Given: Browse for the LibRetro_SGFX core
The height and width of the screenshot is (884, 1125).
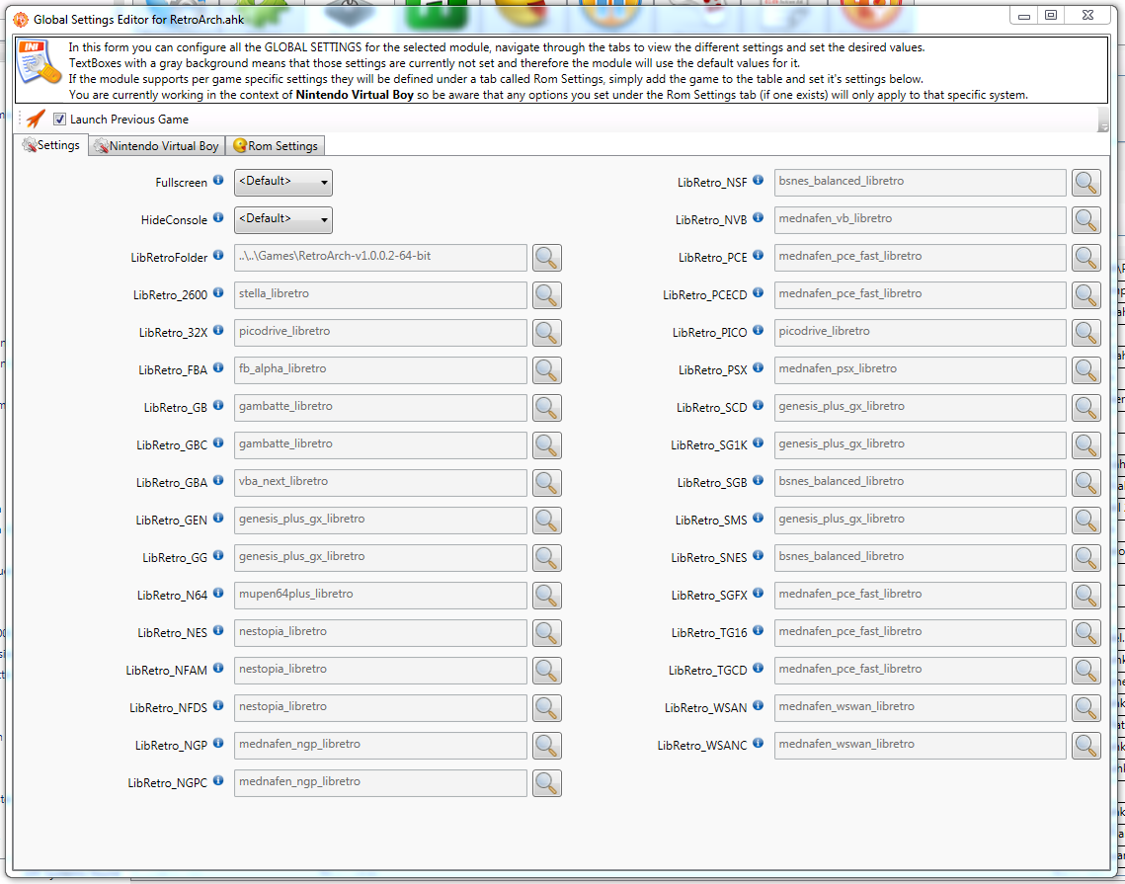Looking at the screenshot, I should click(1086, 596).
